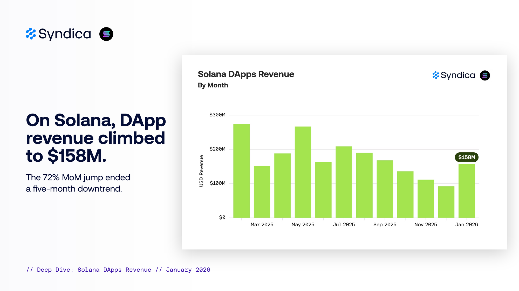The image size is (519, 291).
Task: Click the headline about $158M revenue
Action: 95,138
